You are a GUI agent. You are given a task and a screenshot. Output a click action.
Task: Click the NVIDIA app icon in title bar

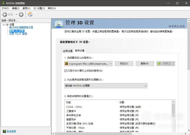(3, 3)
